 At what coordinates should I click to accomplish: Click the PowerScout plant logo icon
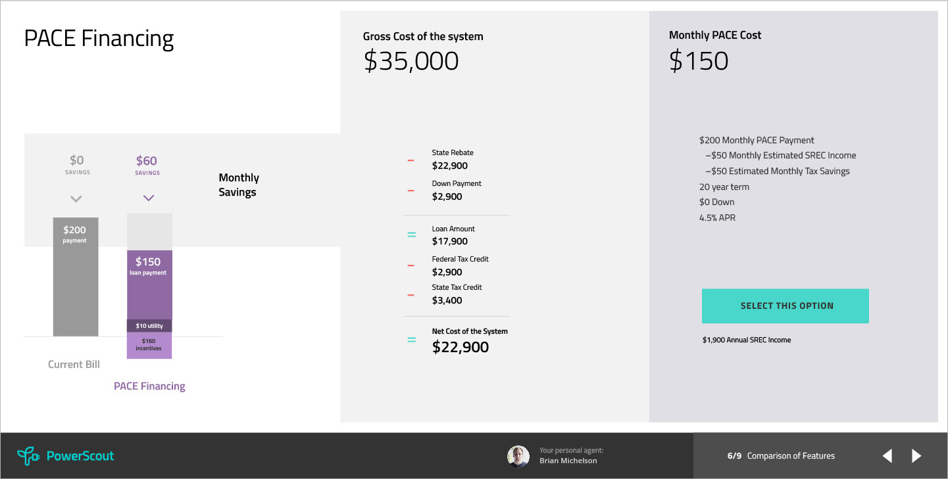[28, 456]
